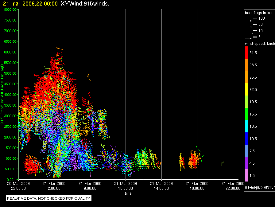The image size is (275, 207).
Task: Click the REAL-TIME DATA, NOT CHECKED FOR QUALITY notice
Action: point(48,198)
